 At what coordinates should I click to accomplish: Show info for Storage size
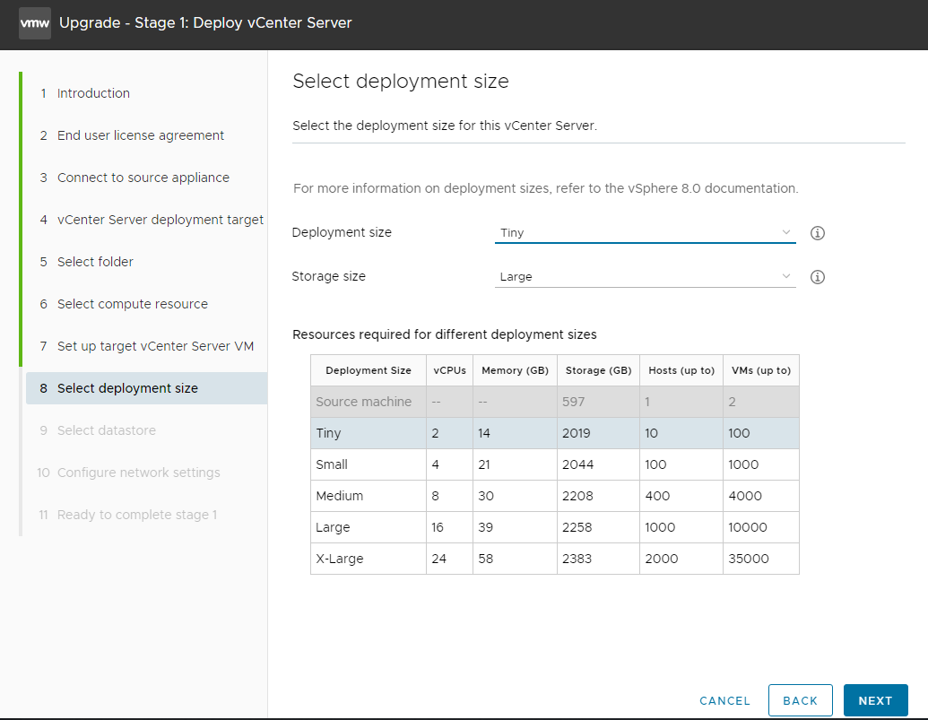click(818, 277)
